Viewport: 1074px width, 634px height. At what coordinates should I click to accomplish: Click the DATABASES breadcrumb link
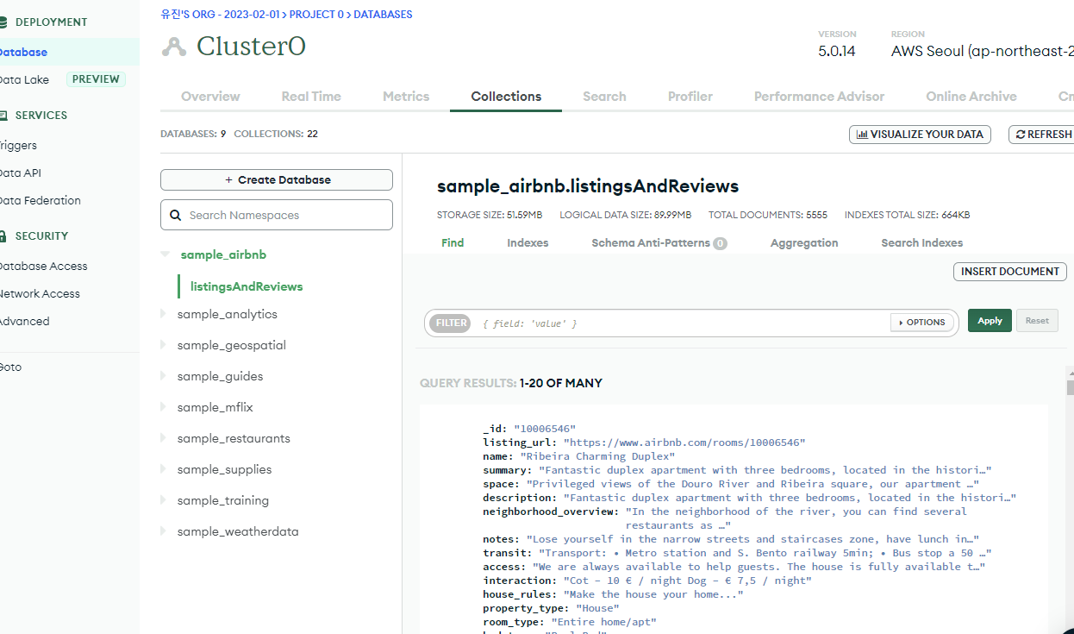tap(383, 15)
